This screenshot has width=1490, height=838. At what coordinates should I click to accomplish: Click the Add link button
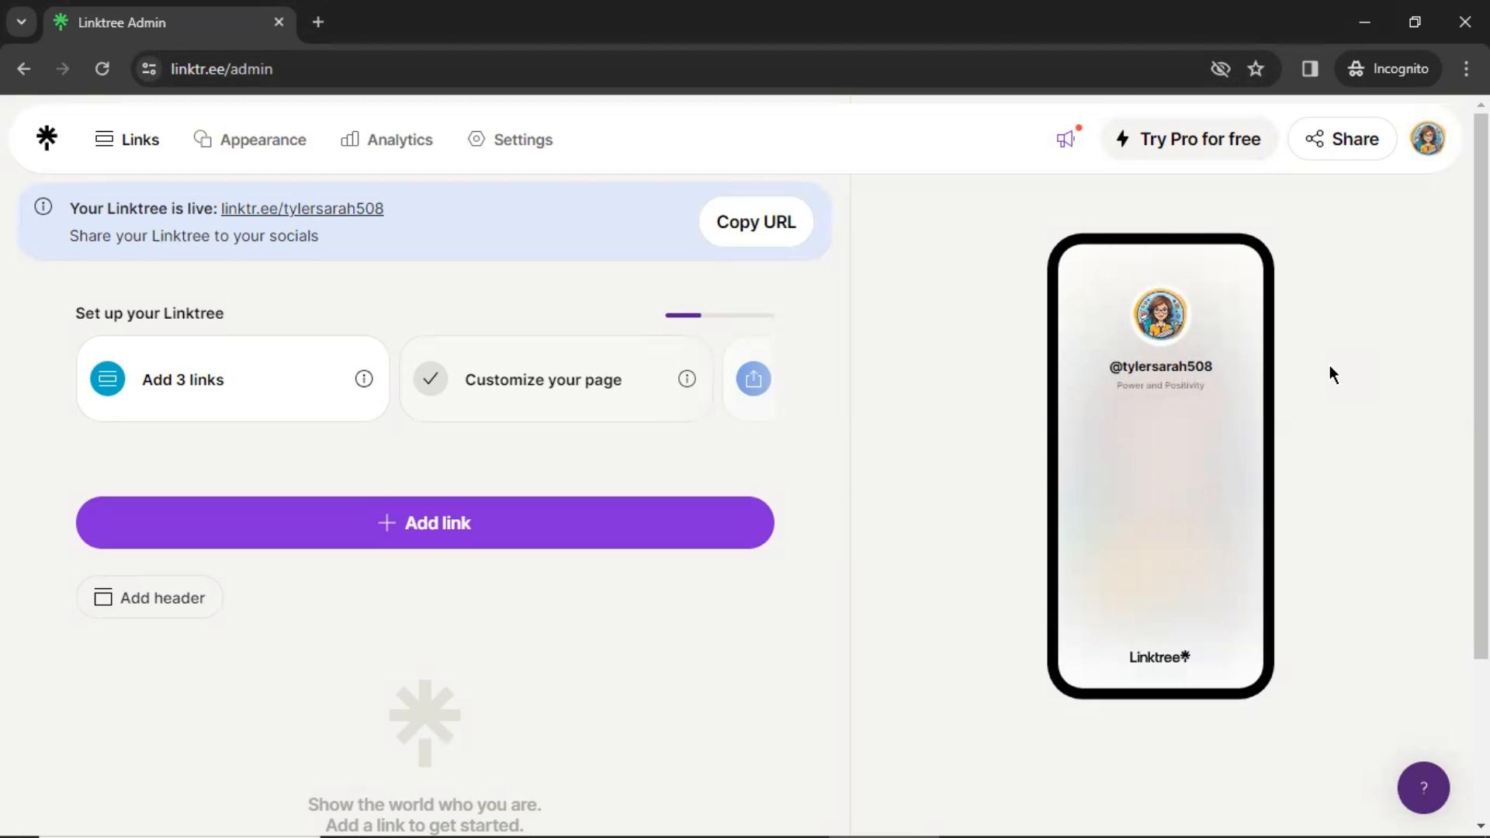point(424,523)
